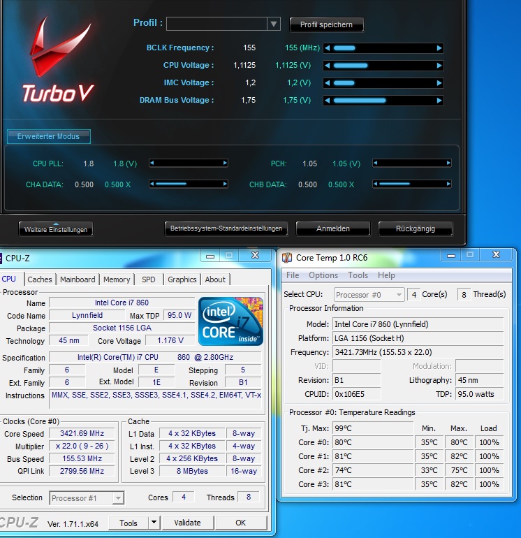
Task: Minimize the CPU-Z window
Action: click(210, 256)
